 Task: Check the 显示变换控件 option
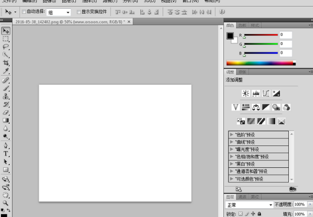78,12
